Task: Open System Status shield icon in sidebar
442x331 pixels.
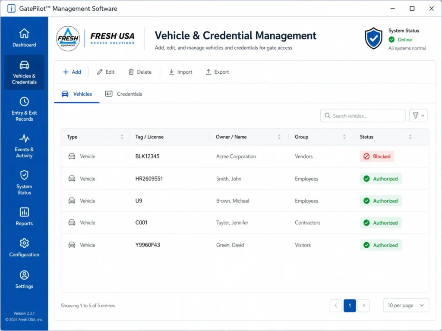Action: (24, 175)
